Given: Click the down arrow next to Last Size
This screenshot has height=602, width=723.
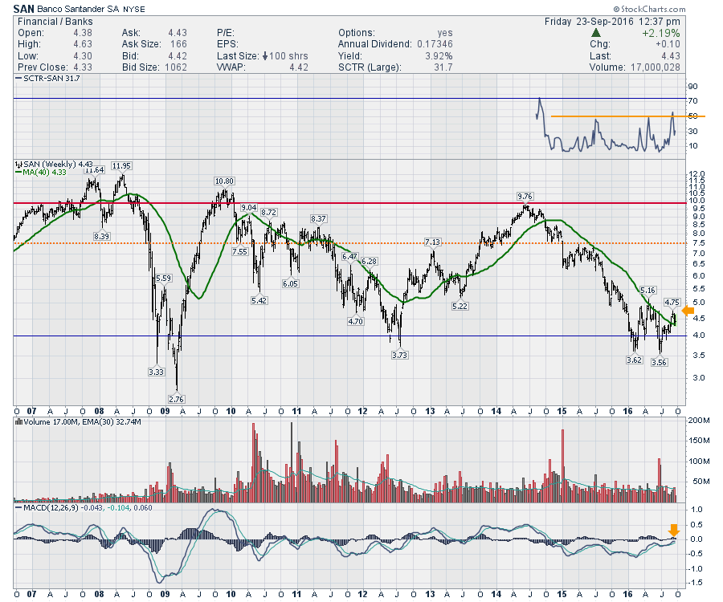Looking at the screenshot, I should [x=264, y=56].
